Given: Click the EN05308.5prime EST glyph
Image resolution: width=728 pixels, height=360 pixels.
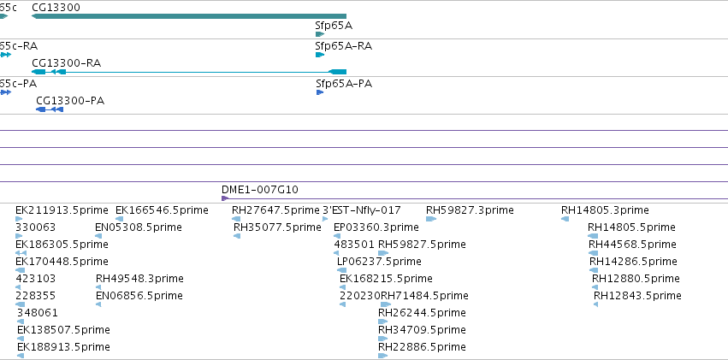Looking at the screenshot, I should (98, 236).
